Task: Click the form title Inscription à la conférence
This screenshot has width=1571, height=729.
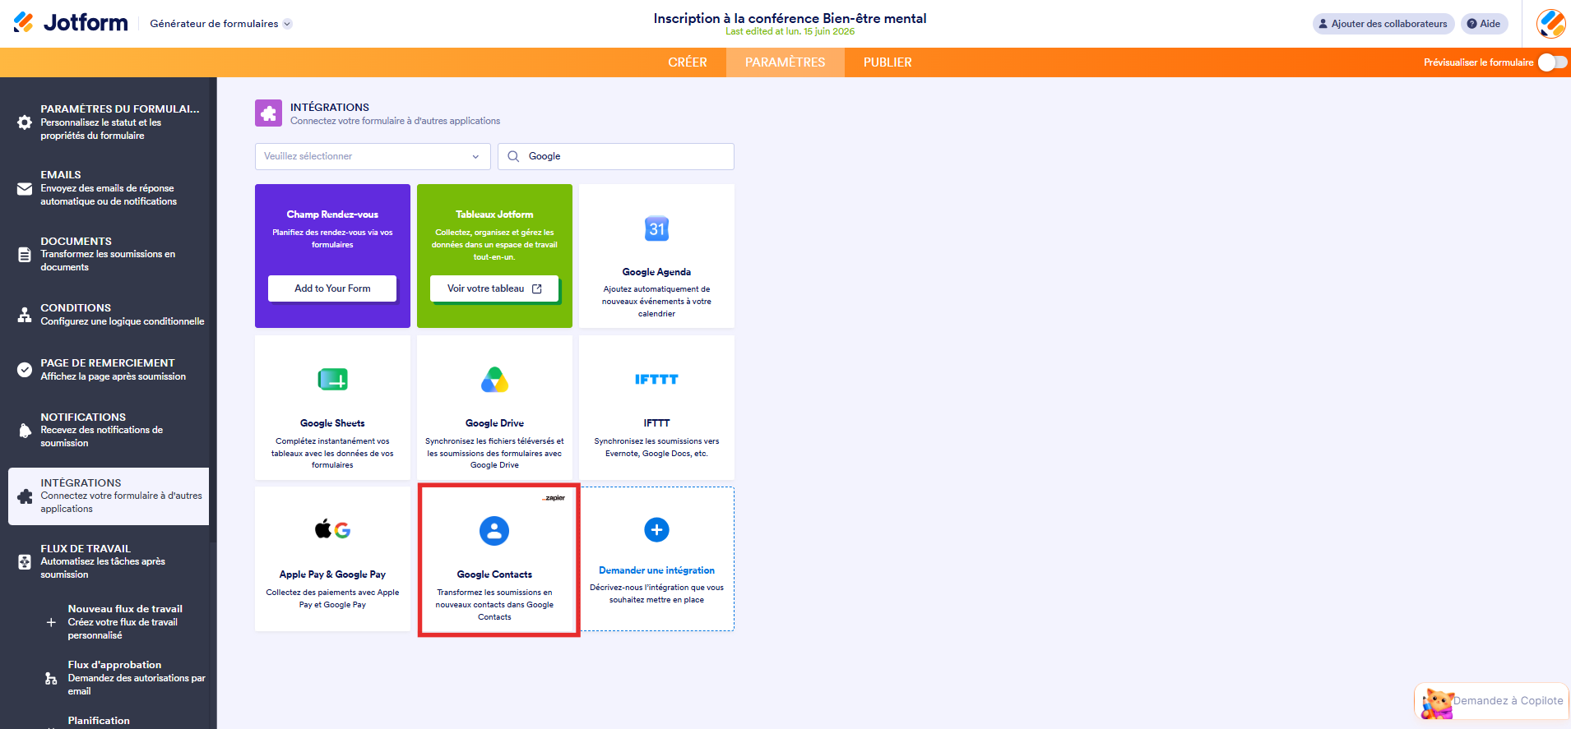Action: point(790,18)
